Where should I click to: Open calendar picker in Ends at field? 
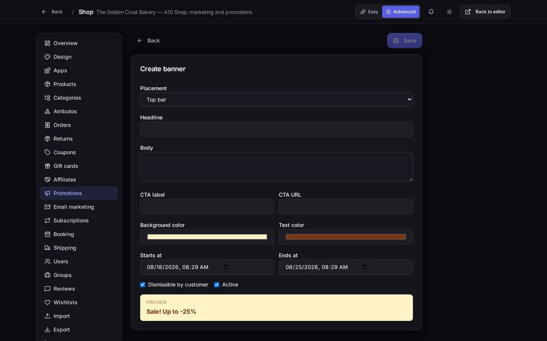point(365,267)
